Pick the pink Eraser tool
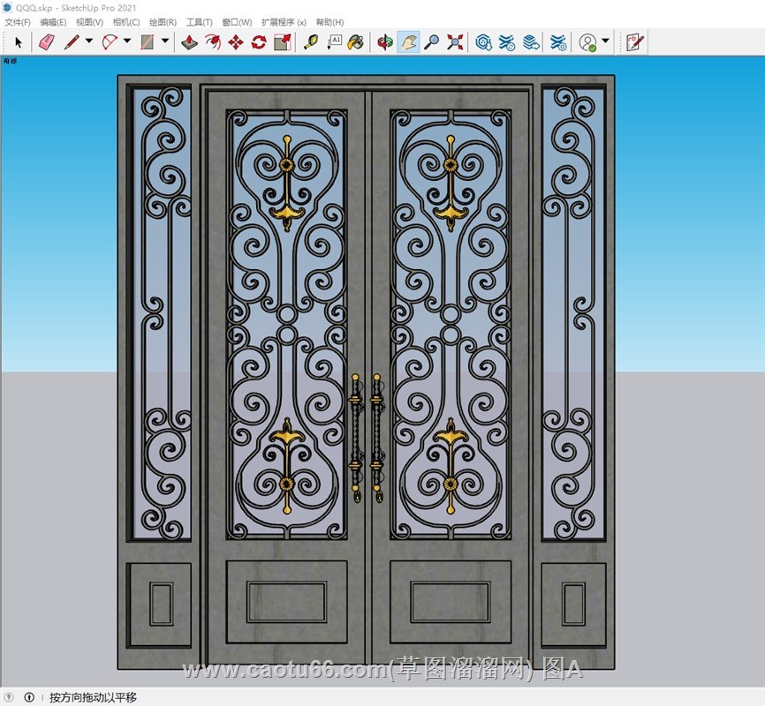Viewport: 765px width, 706px height. tap(46, 41)
